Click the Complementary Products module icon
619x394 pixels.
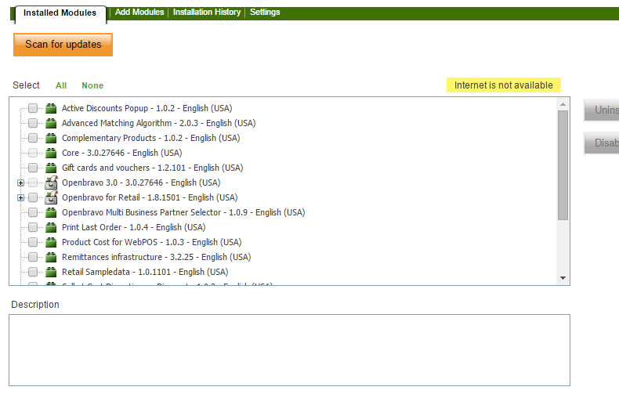click(51, 138)
